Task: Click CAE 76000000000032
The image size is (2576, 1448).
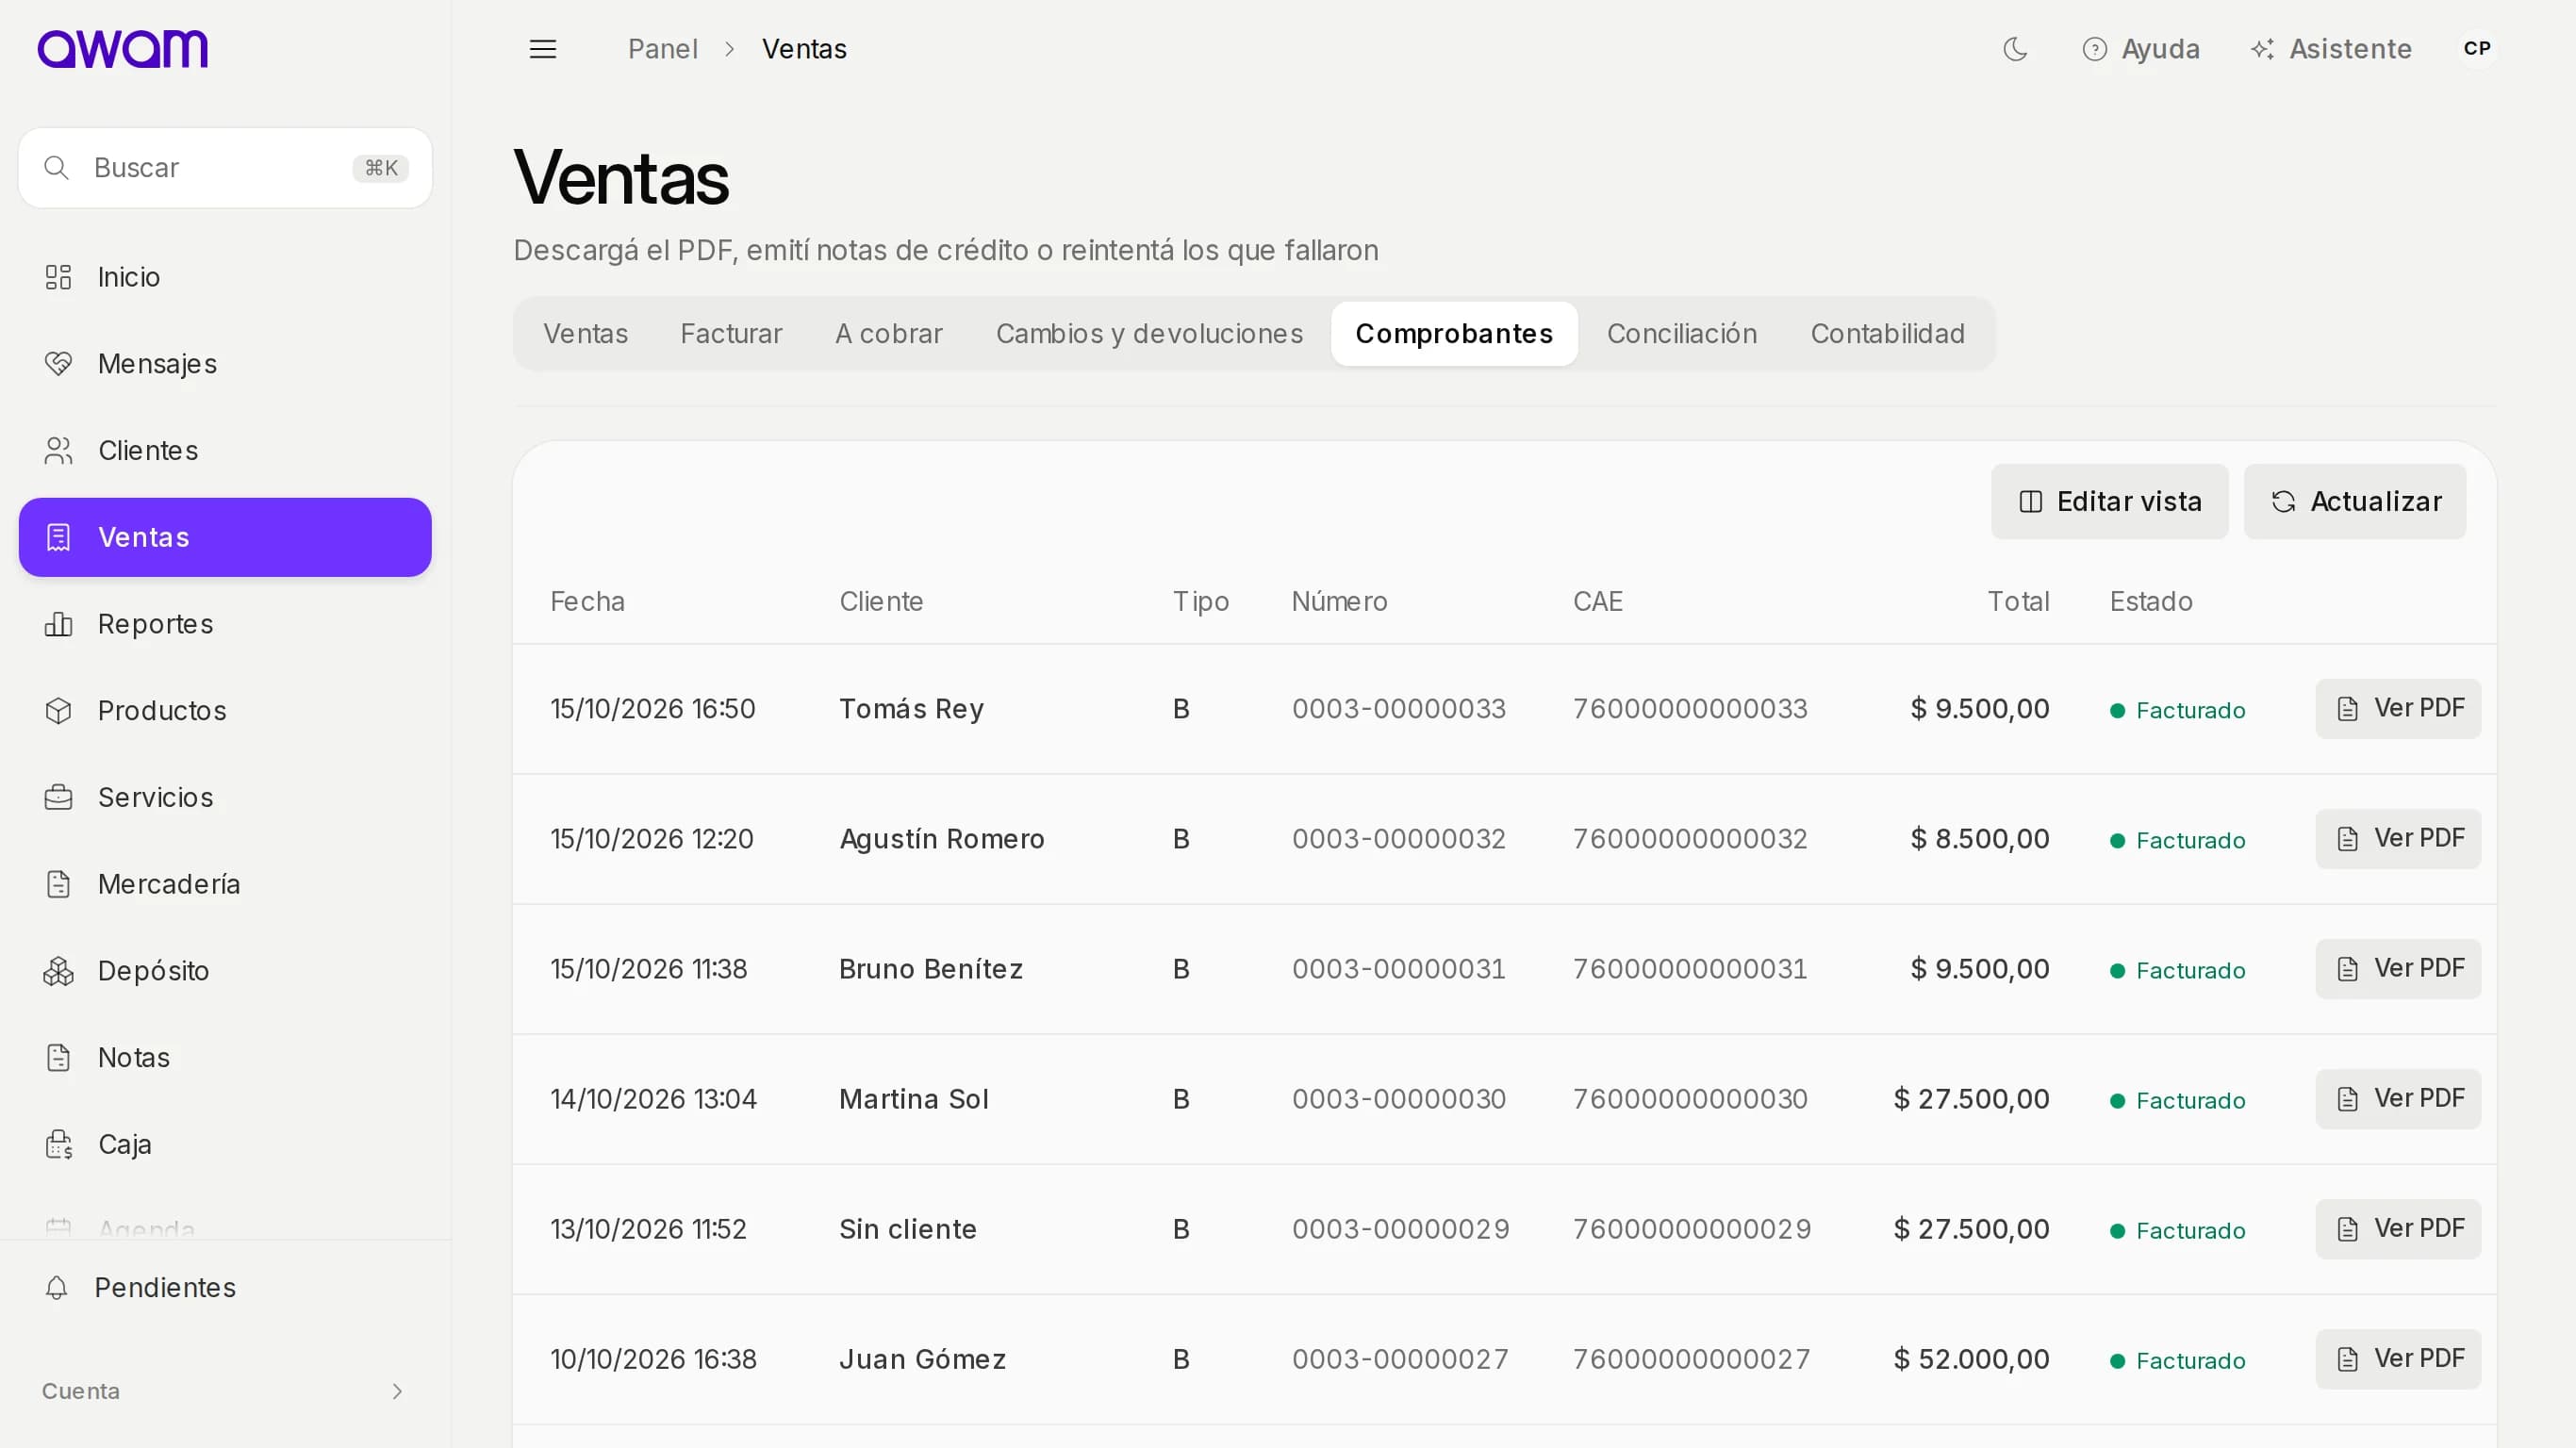Action: pyautogui.click(x=1690, y=839)
